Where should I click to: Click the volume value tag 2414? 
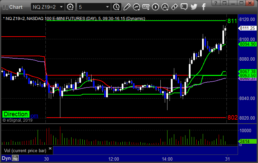(x=247, y=141)
